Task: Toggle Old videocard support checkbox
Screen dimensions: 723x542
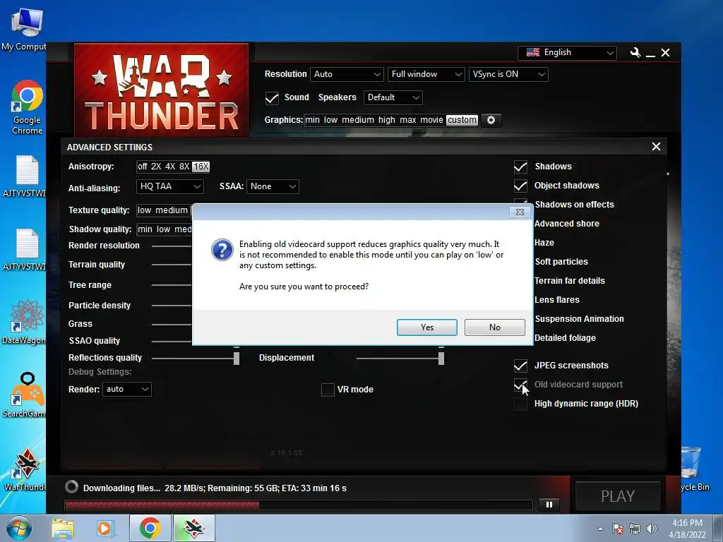Action: (520, 385)
